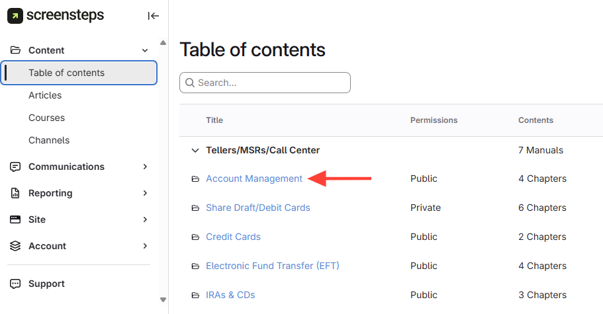The width and height of the screenshot is (603, 314).
Task: Open the Account Management manual link
Action: (x=254, y=178)
